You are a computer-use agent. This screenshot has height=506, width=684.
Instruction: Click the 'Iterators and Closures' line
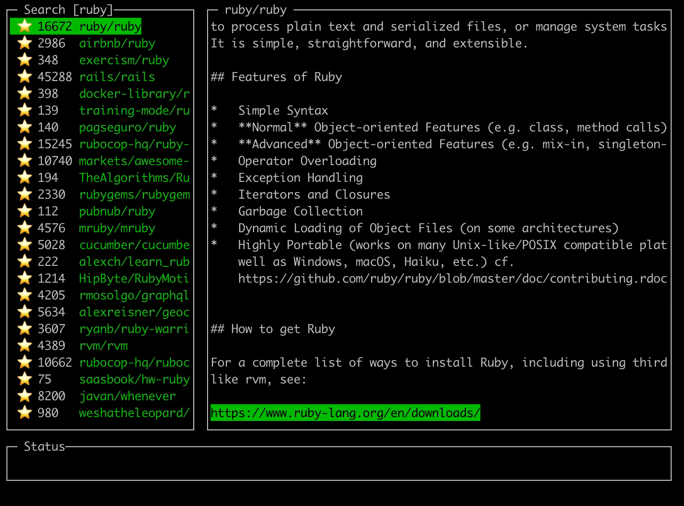pos(314,194)
